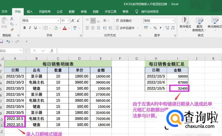This screenshot has height=136, width=222.
Task: Open the 文件 menu
Action: pos(4,11)
